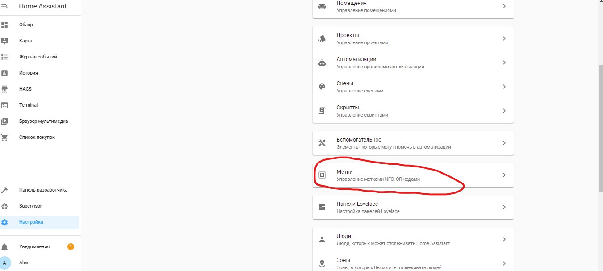Click 'Управление правилами автоматизации' description
The width and height of the screenshot is (603, 271).
pos(380,67)
